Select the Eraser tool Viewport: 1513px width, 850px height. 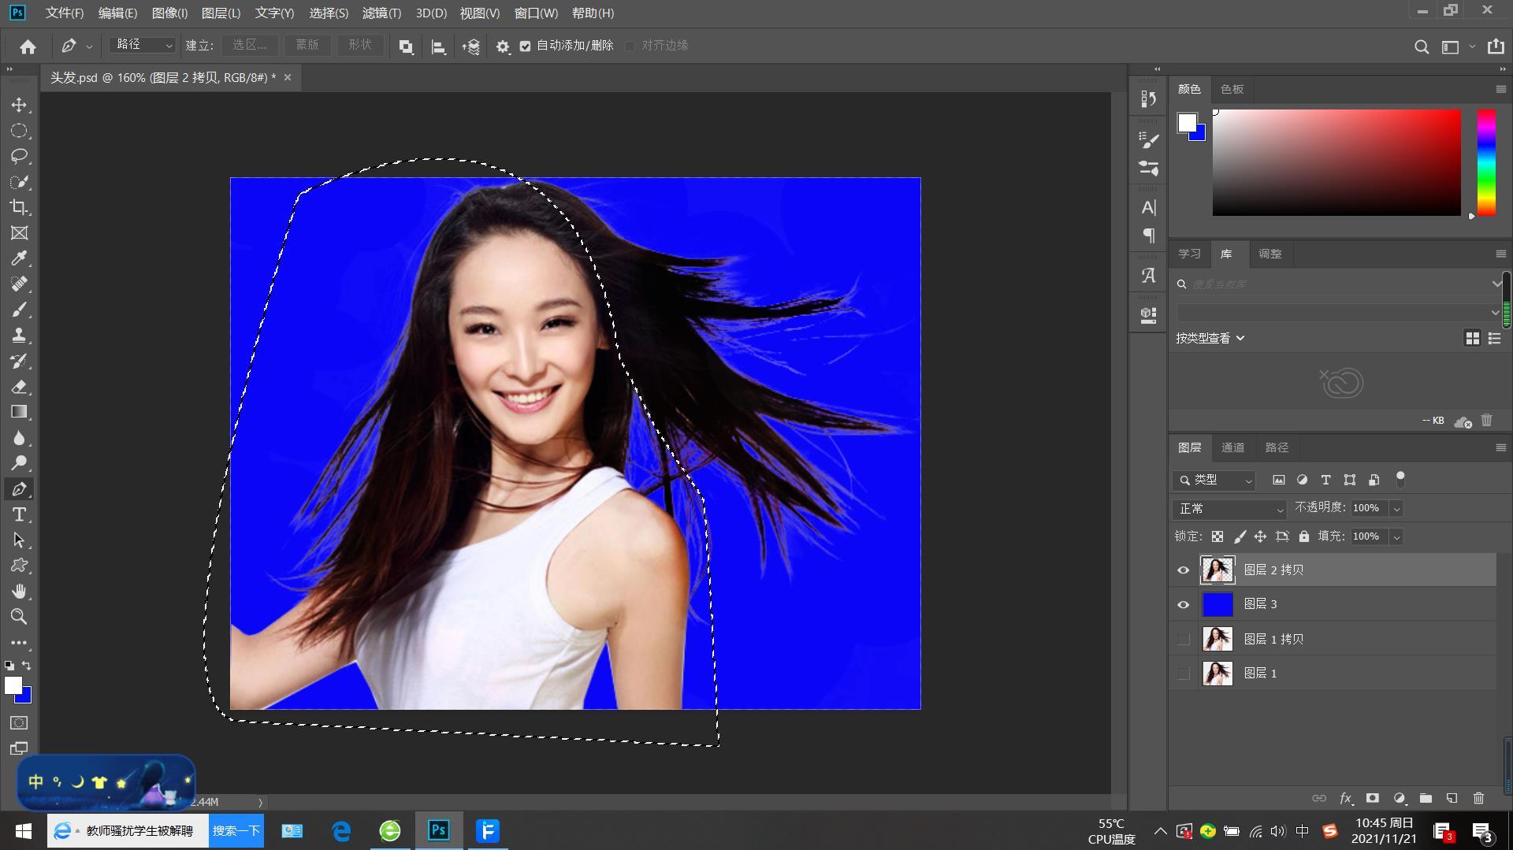click(19, 387)
